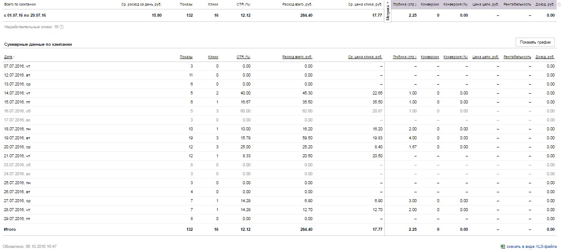The image size is (566, 250).
Task: Sort table by Конверсии column link
Action: click(430, 57)
